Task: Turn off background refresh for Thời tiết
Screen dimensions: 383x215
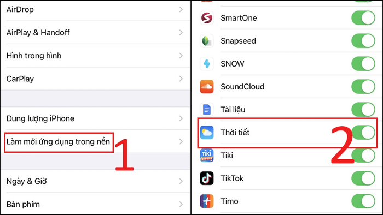Action: pyautogui.click(x=363, y=133)
